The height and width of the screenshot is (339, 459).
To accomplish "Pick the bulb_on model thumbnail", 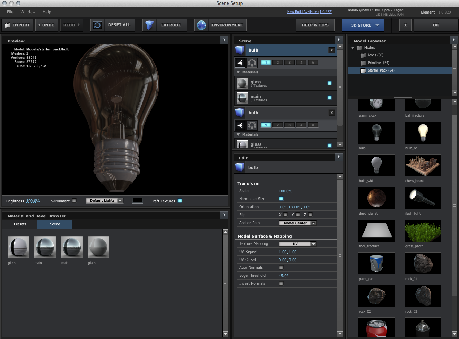I will pyautogui.click(x=423, y=133).
